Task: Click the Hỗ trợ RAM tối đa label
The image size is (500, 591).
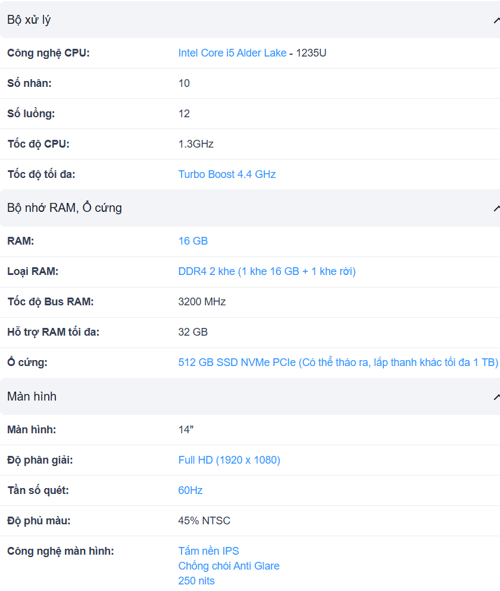Action: [53, 332]
